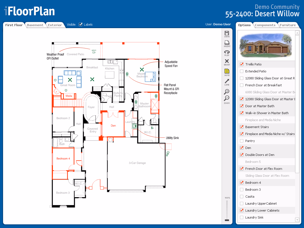Uncheck Door at Master Bath
The image size is (304, 228).
pos(242,106)
